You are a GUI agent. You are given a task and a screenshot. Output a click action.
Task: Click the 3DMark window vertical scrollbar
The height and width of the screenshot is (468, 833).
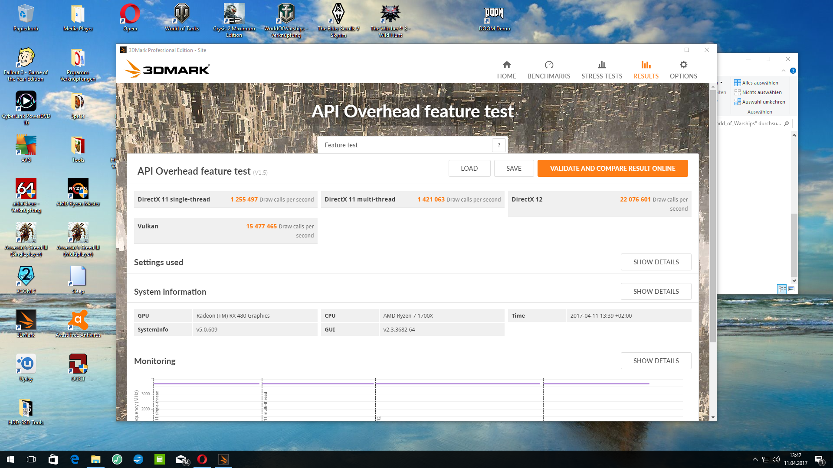tap(713, 217)
